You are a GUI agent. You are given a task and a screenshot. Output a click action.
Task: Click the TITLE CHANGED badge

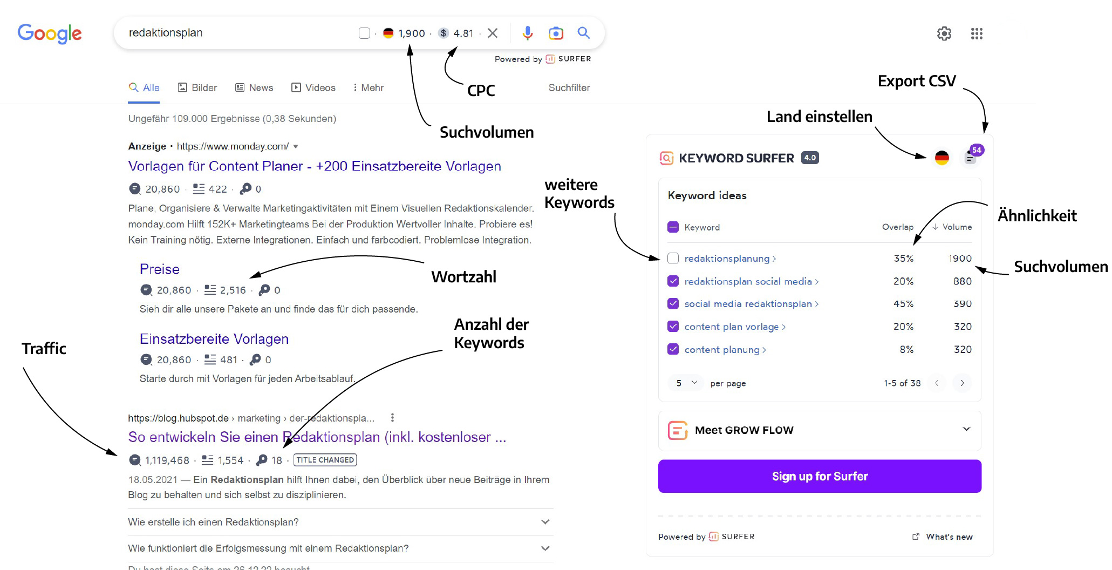(x=325, y=460)
